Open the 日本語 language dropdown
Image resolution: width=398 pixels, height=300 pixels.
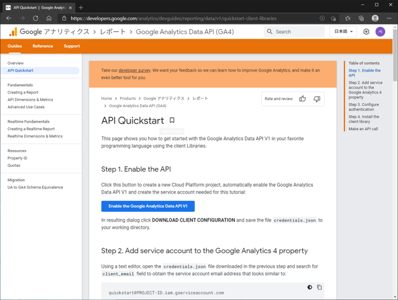[x=343, y=32]
